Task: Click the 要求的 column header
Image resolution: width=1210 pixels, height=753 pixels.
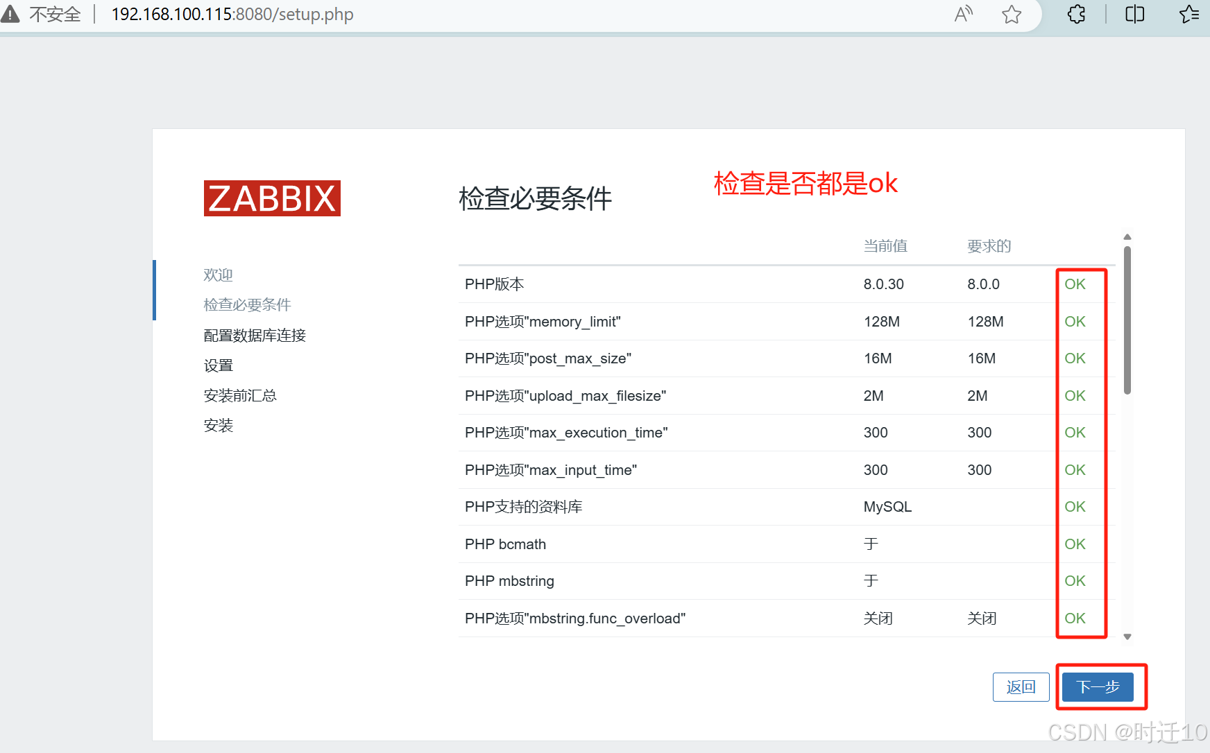Action: coord(989,246)
